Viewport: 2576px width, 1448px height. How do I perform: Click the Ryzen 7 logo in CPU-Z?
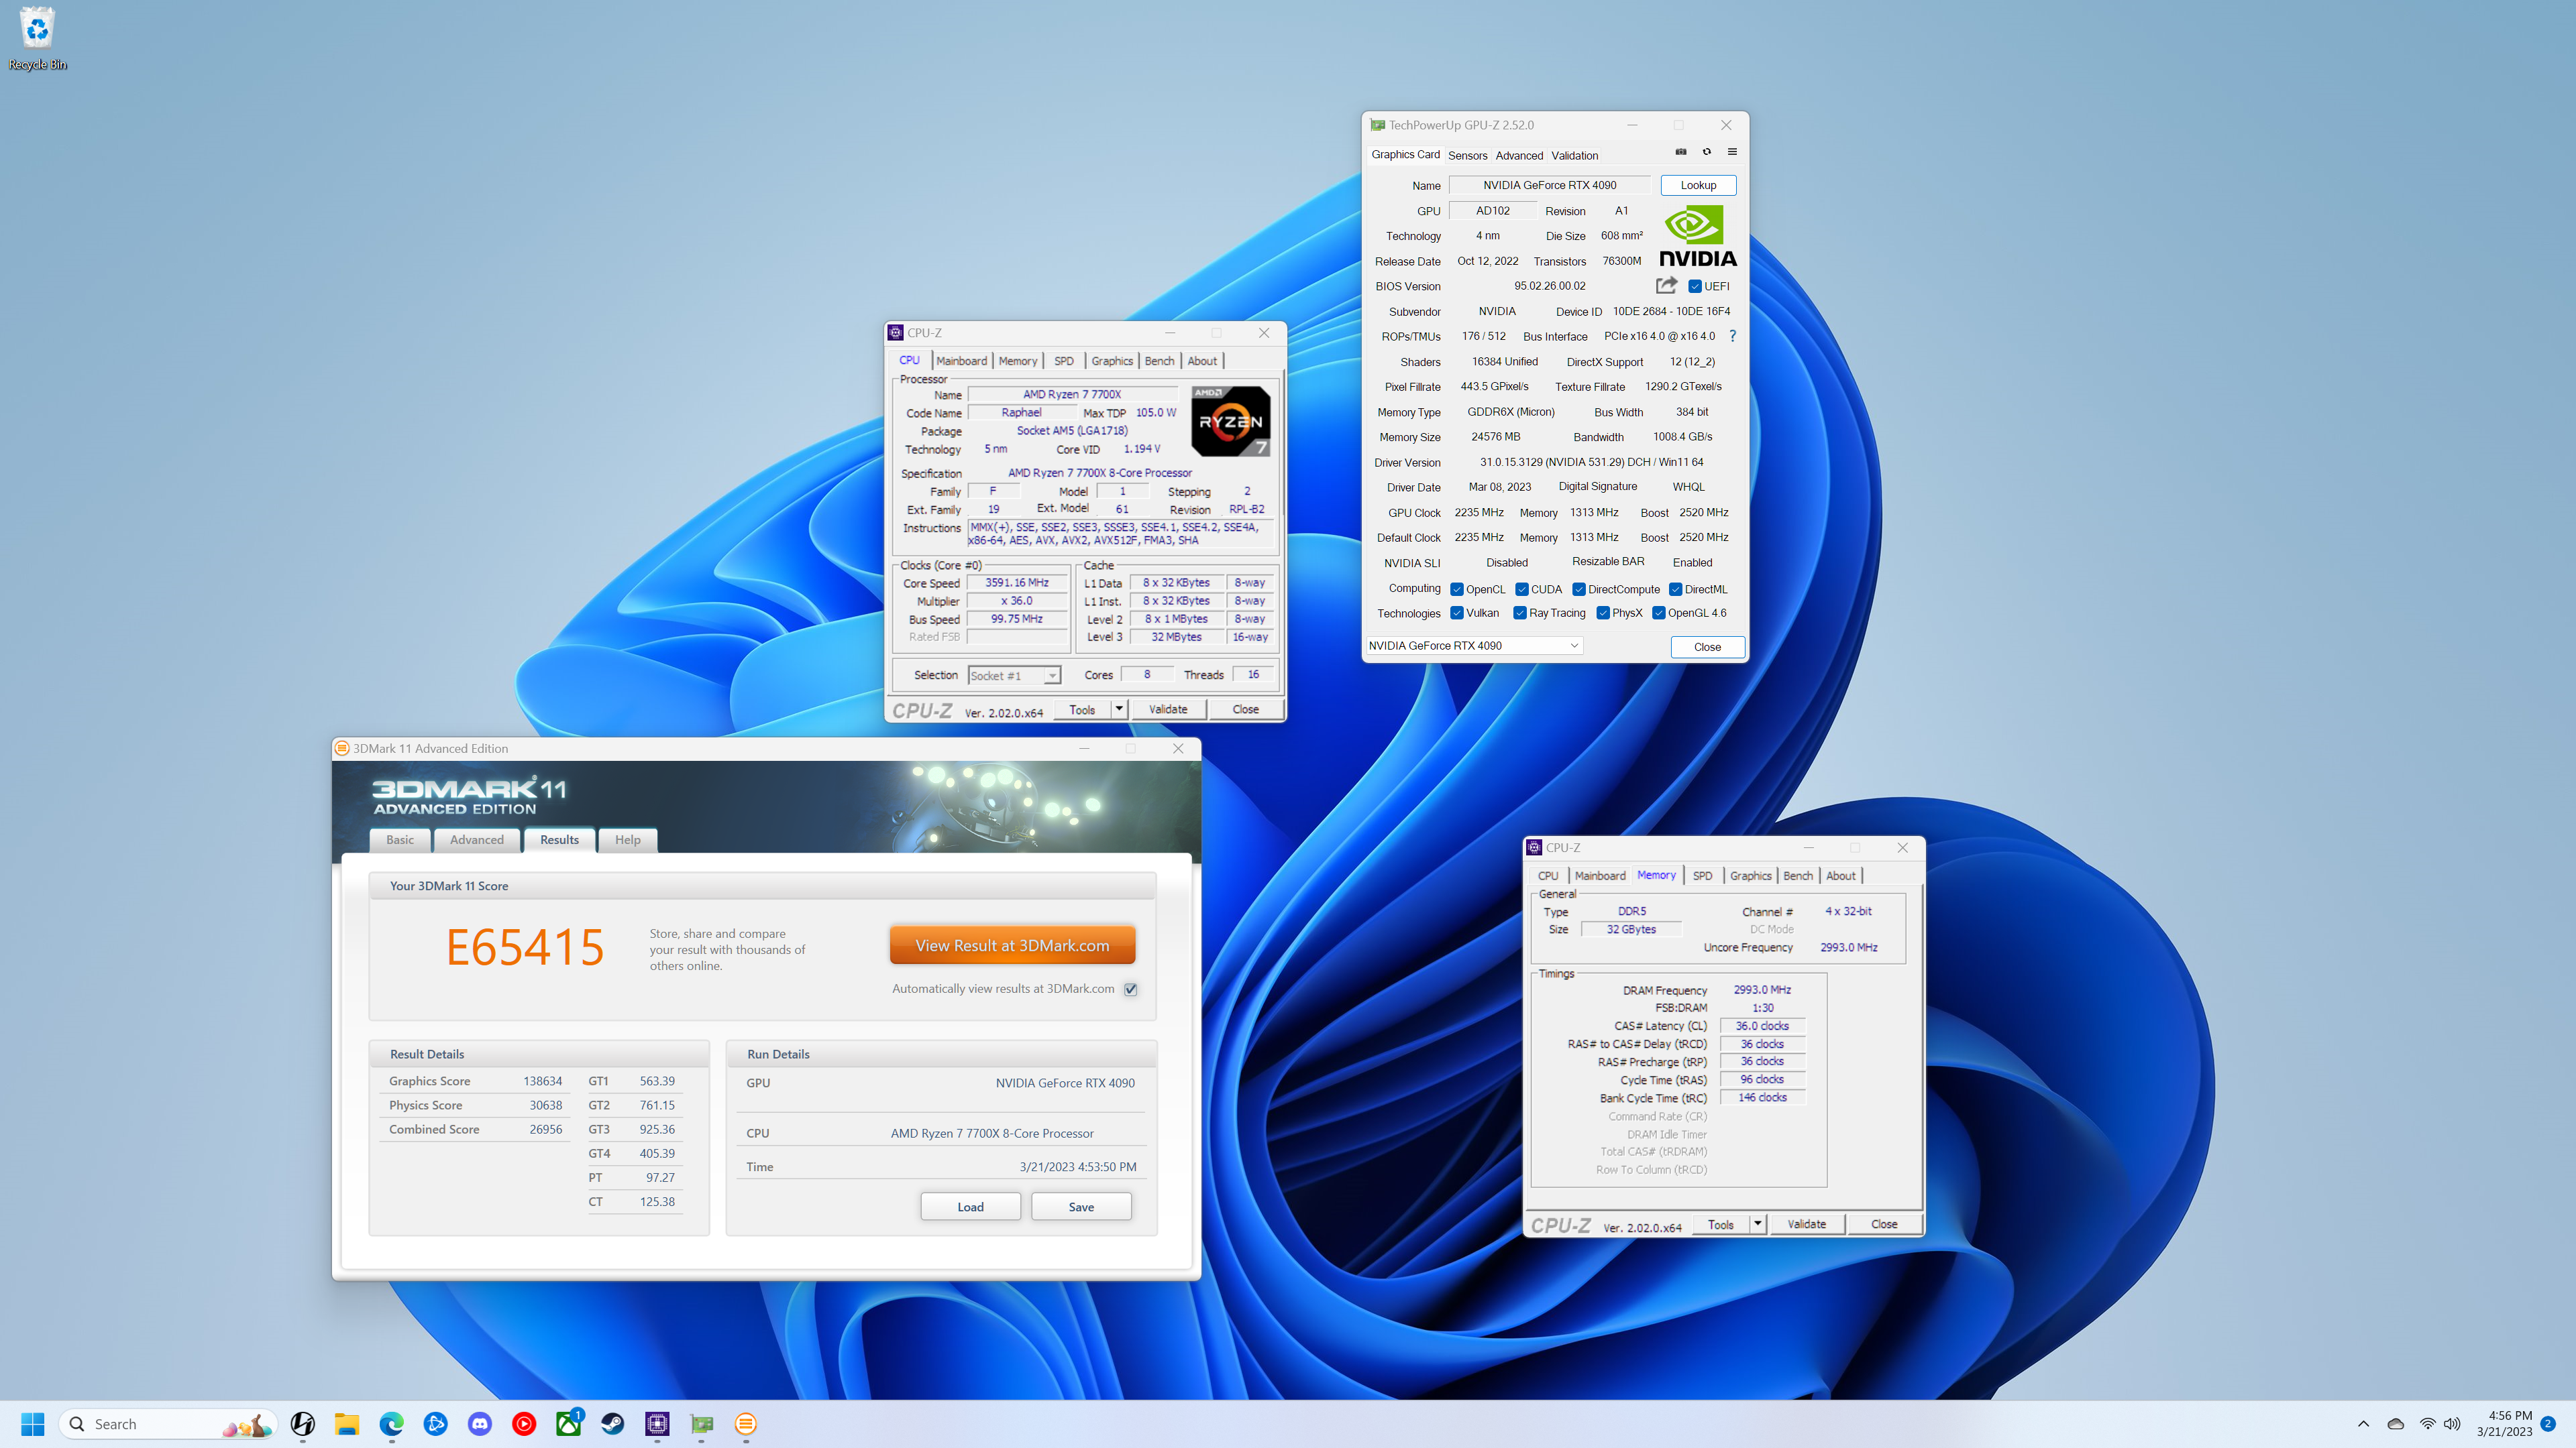click(1231, 421)
